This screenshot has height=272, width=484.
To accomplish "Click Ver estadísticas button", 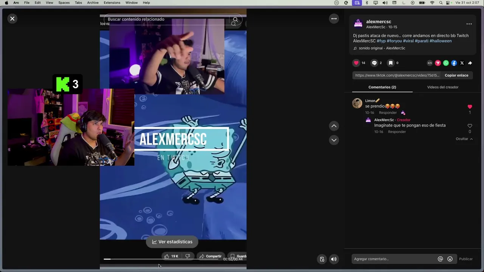I will (x=172, y=242).
